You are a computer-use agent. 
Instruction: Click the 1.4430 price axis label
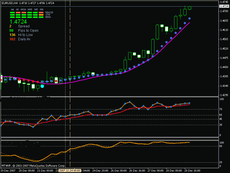pyautogui.click(x=224, y=67)
